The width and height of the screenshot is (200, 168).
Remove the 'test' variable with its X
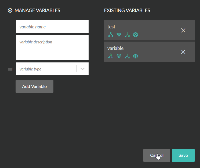pyautogui.click(x=183, y=31)
